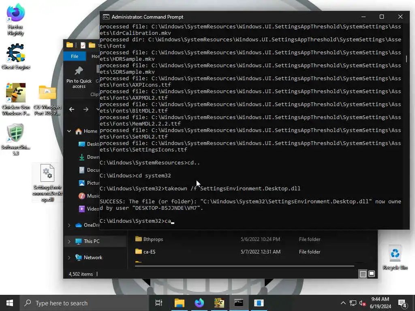Maximize the Command Prompt window

click(382, 17)
